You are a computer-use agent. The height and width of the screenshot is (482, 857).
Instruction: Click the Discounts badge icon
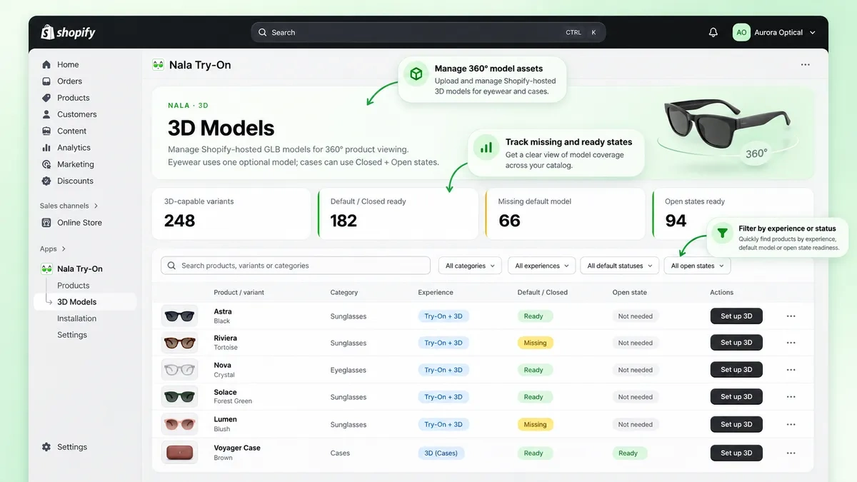coord(46,181)
